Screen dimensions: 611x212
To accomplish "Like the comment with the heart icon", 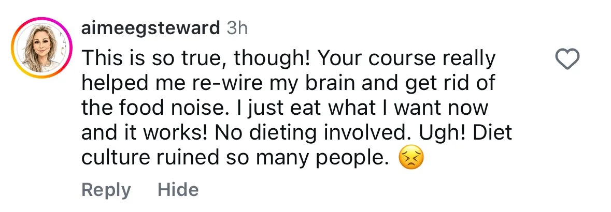I will [567, 60].
